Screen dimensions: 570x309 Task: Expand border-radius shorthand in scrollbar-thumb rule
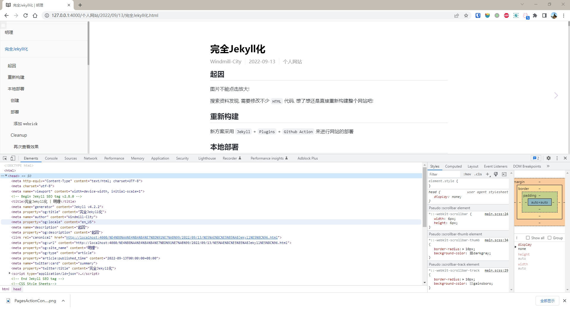point(463,249)
